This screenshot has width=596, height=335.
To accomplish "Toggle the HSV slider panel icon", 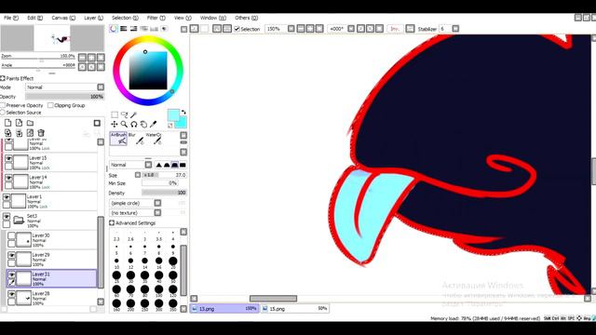I will (134, 29).
